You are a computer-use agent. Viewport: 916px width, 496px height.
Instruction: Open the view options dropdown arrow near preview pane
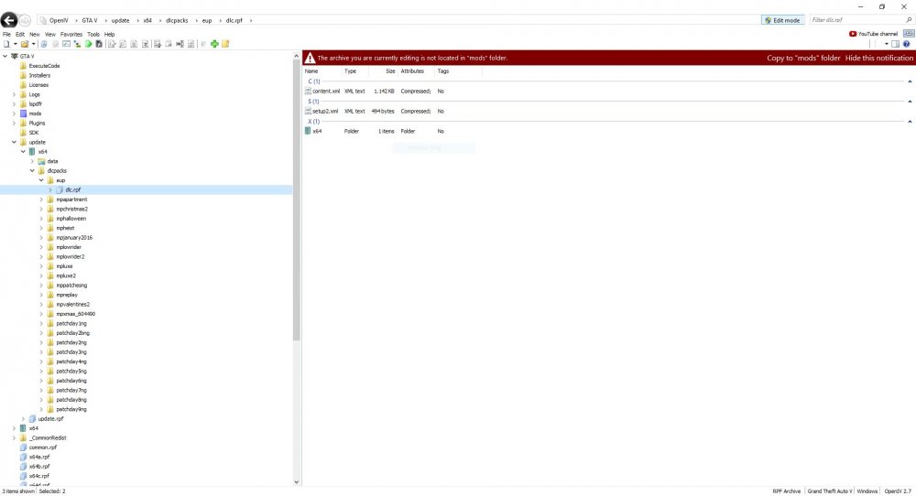pos(886,44)
